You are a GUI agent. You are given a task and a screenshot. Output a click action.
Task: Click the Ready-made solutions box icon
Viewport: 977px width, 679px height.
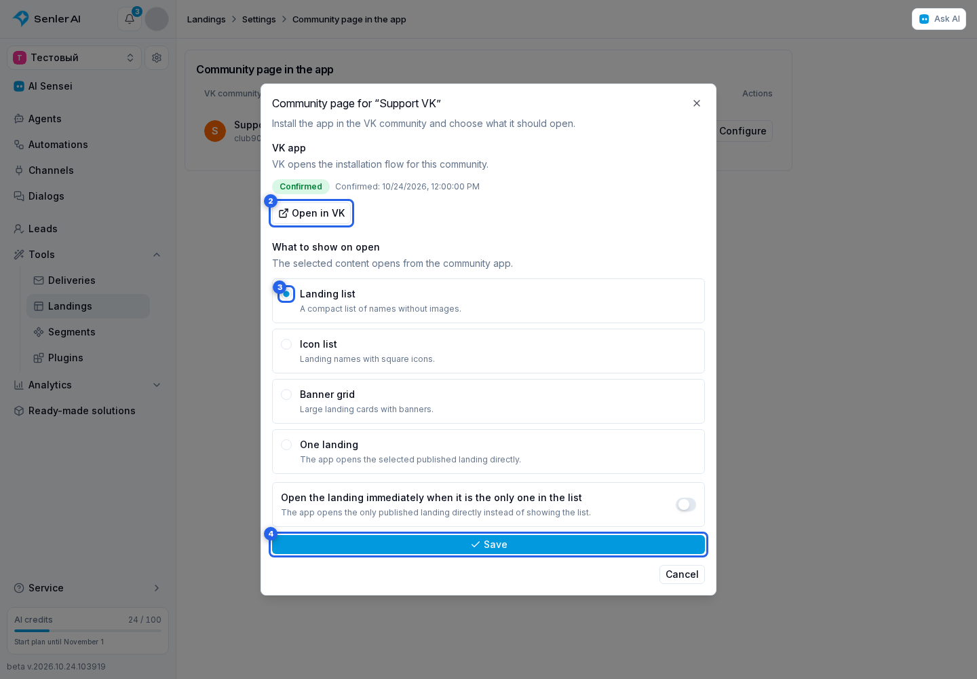pyautogui.click(x=19, y=411)
